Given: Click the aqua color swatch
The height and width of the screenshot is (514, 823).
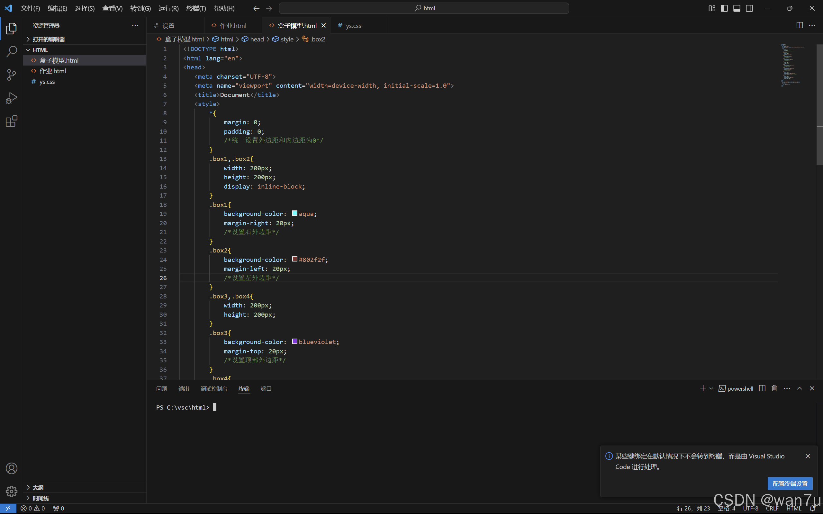Looking at the screenshot, I should pyautogui.click(x=294, y=214).
